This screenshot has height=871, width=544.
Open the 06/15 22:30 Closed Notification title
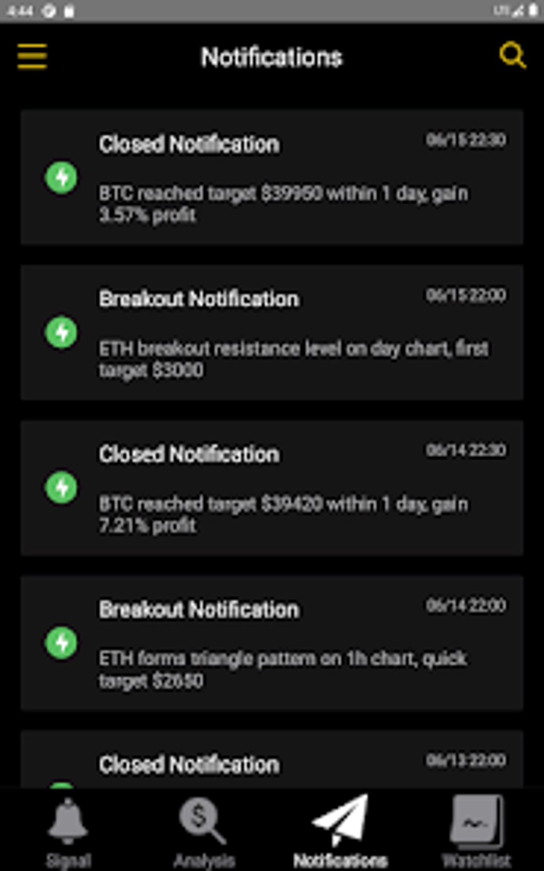pos(189,144)
